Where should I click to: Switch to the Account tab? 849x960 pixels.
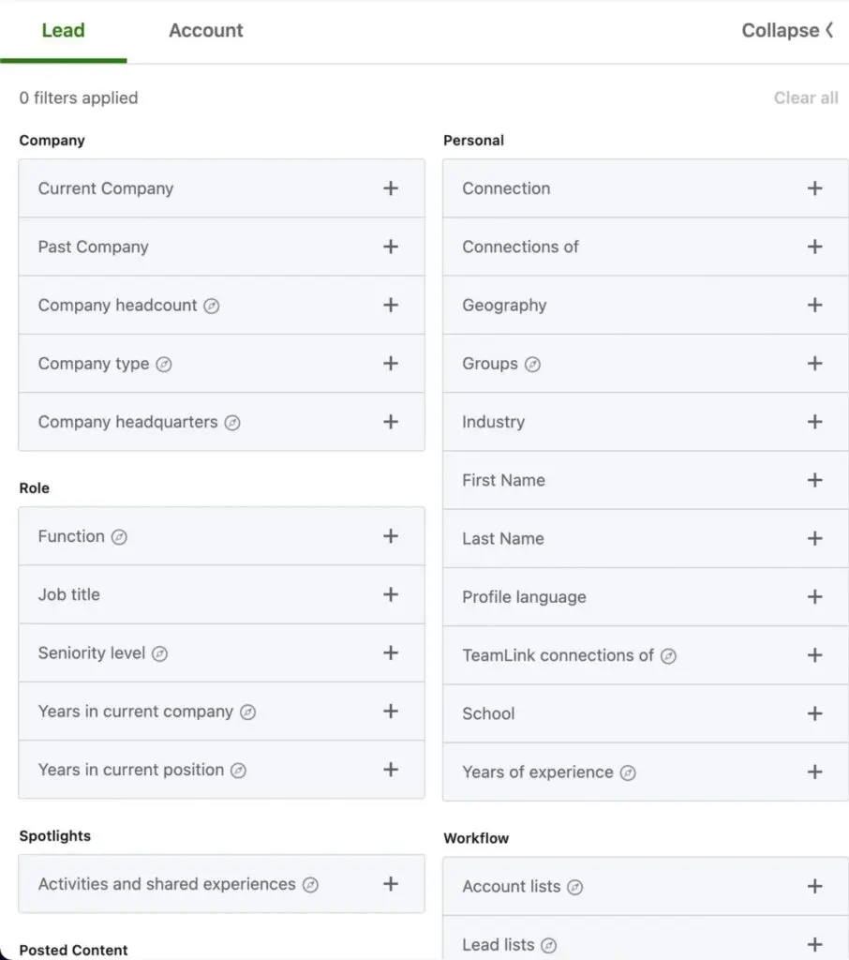tap(205, 30)
